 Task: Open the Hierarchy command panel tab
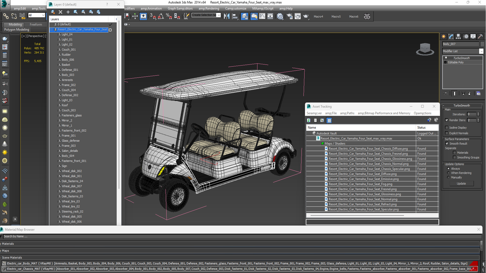[x=458, y=37]
